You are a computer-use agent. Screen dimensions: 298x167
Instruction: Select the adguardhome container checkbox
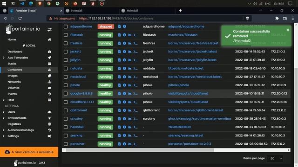point(66,26)
